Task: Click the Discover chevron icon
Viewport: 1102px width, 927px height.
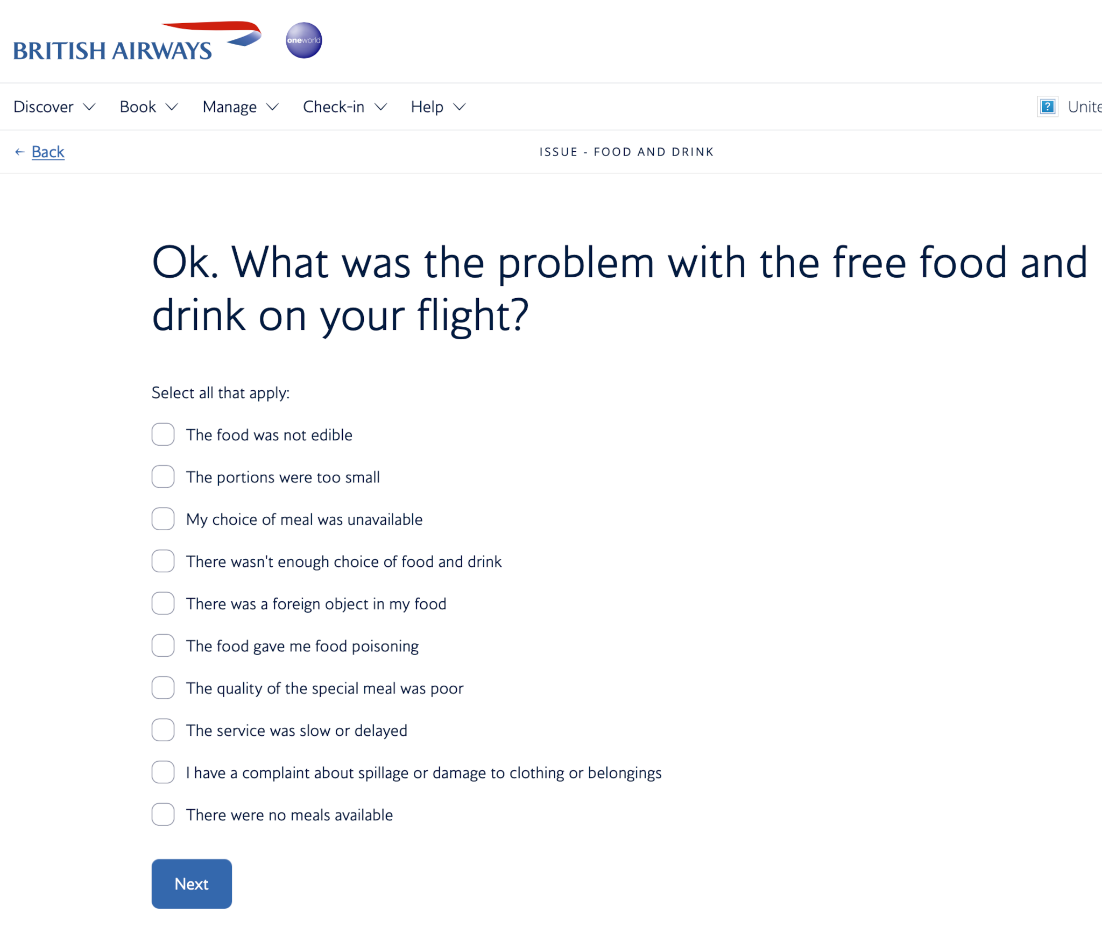Action: 90,107
